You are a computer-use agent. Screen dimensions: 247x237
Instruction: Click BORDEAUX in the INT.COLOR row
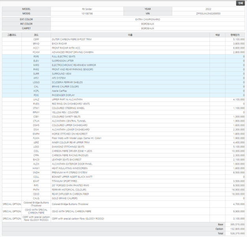[x=148, y=24]
